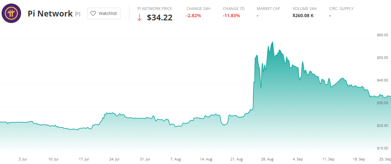Click the Circ. Supply header label
The width and height of the screenshot is (391, 164).
[341, 8]
